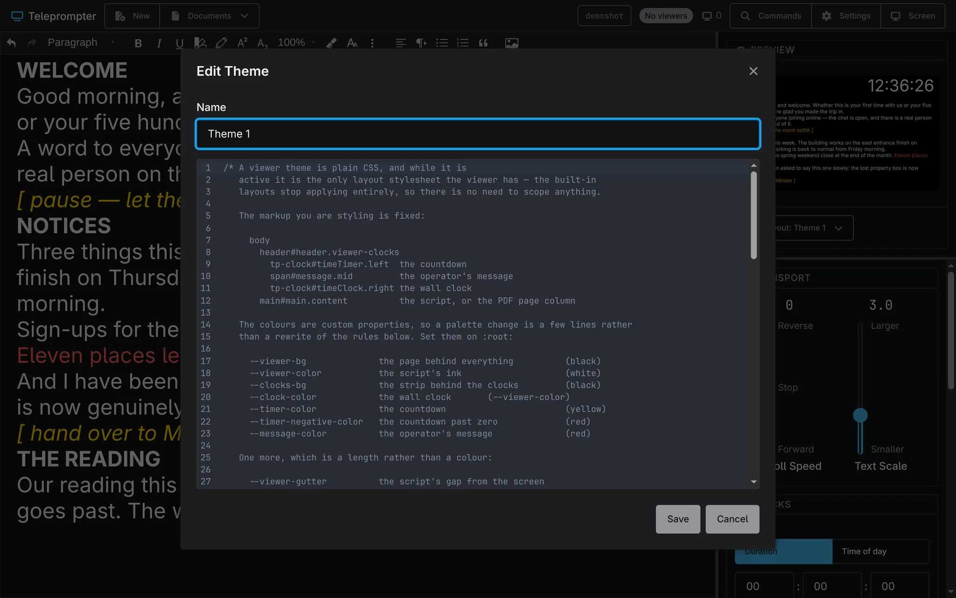Insert a bulleted list
956x598 pixels.
[x=442, y=43]
